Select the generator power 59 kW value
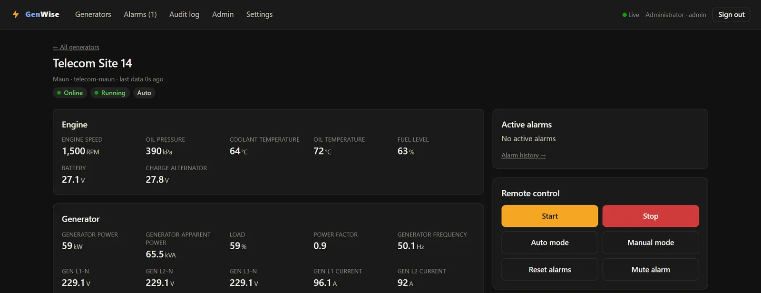761x293 pixels. pos(72,246)
